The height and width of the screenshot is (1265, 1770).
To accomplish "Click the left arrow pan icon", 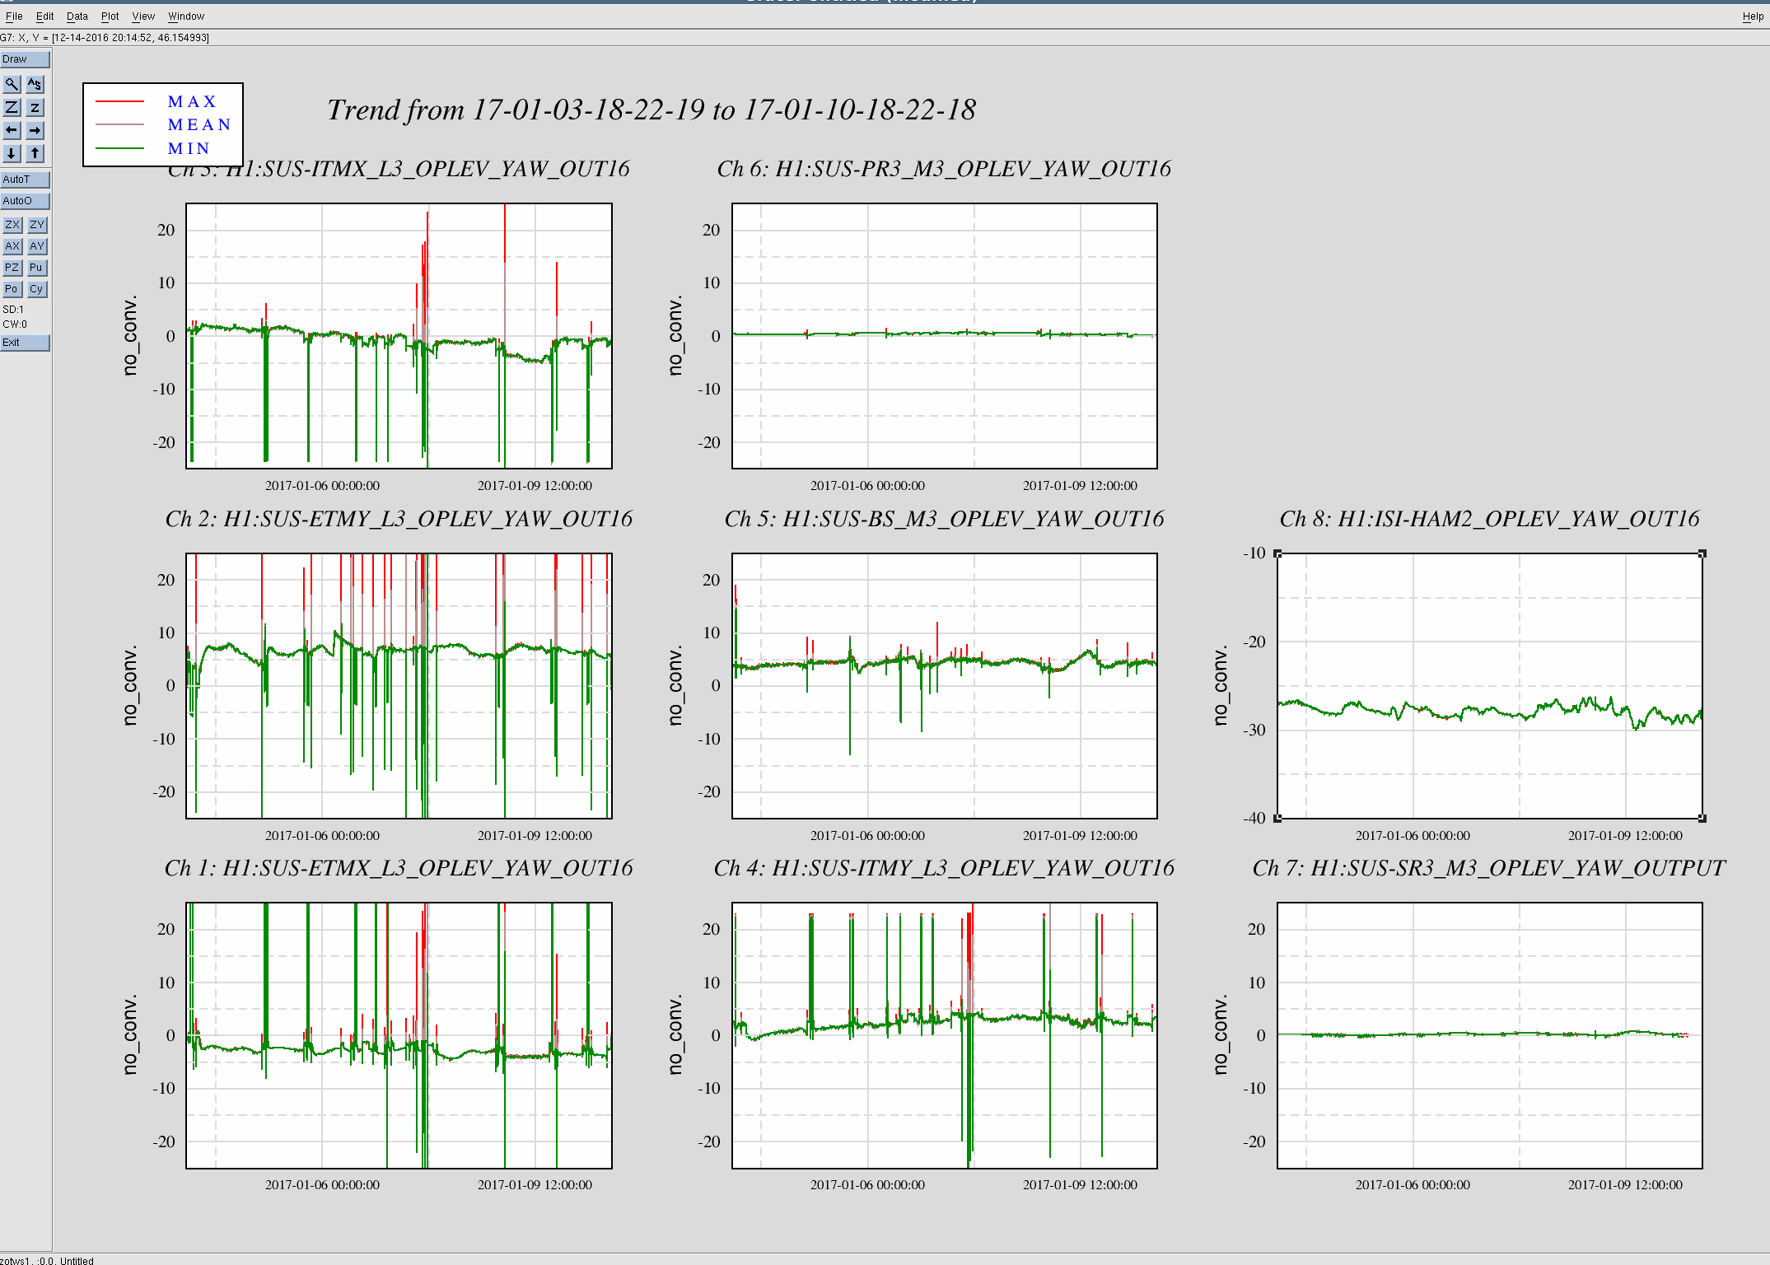I will pyautogui.click(x=12, y=130).
